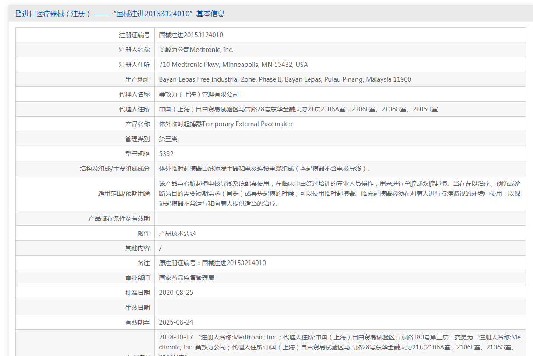The height and width of the screenshot is (356, 533).
Task: Select Bayan Lepas Free Industrial Zone address
Action: click(285, 79)
